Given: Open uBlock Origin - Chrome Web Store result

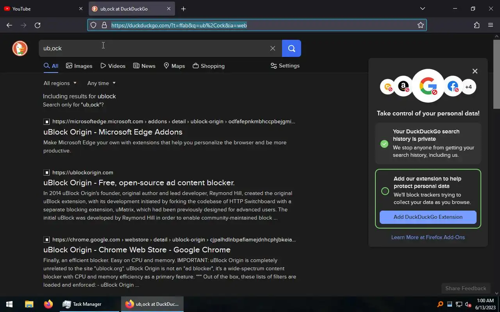Looking at the screenshot, I should [x=137, y=250].
